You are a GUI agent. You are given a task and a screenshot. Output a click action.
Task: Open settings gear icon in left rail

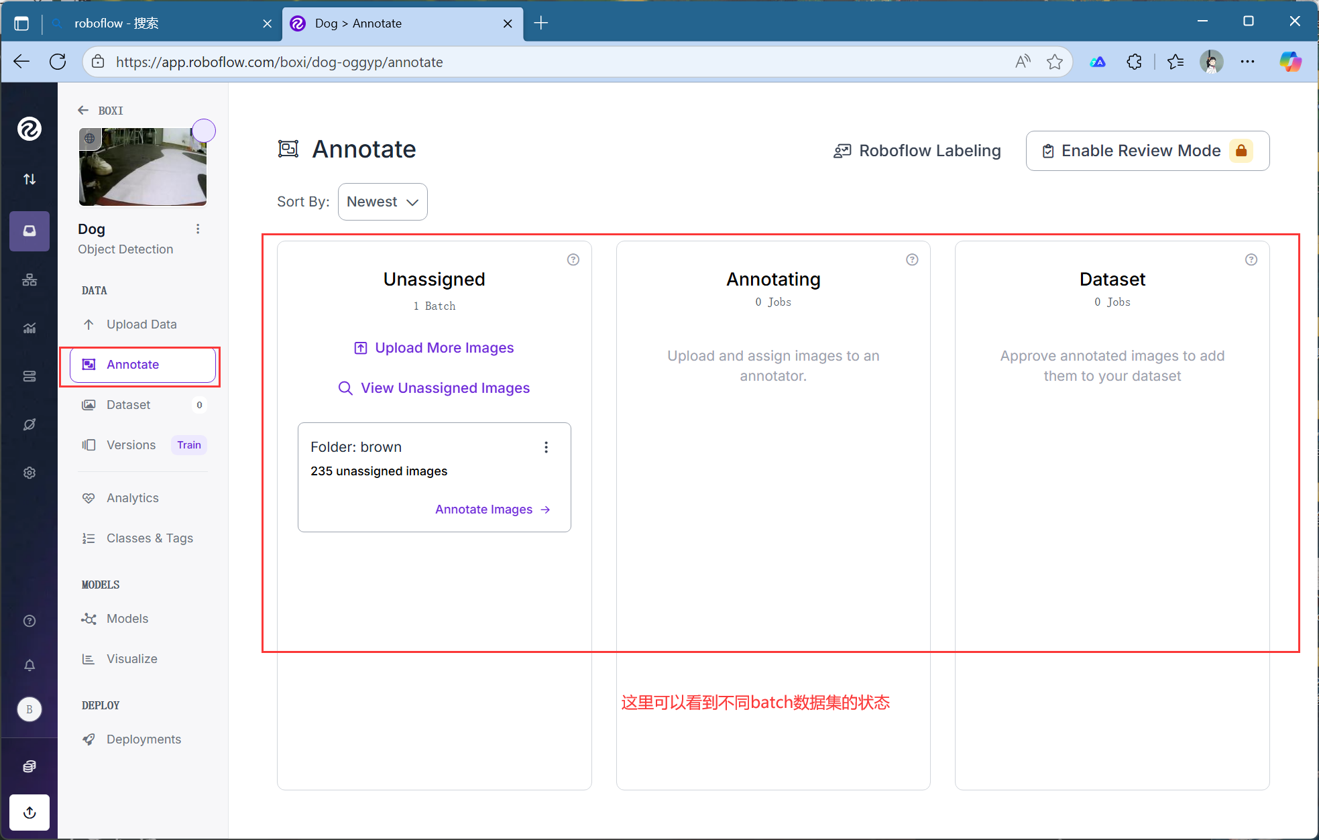pos(30,473)
